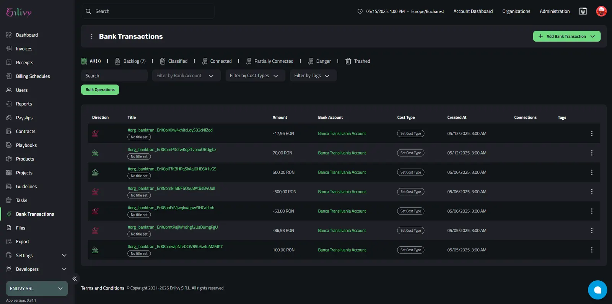Click incoming bank icon of 70,00 RON row
Image resolution: width=612 pixels, height=304 pixels.
click(95, 153)
